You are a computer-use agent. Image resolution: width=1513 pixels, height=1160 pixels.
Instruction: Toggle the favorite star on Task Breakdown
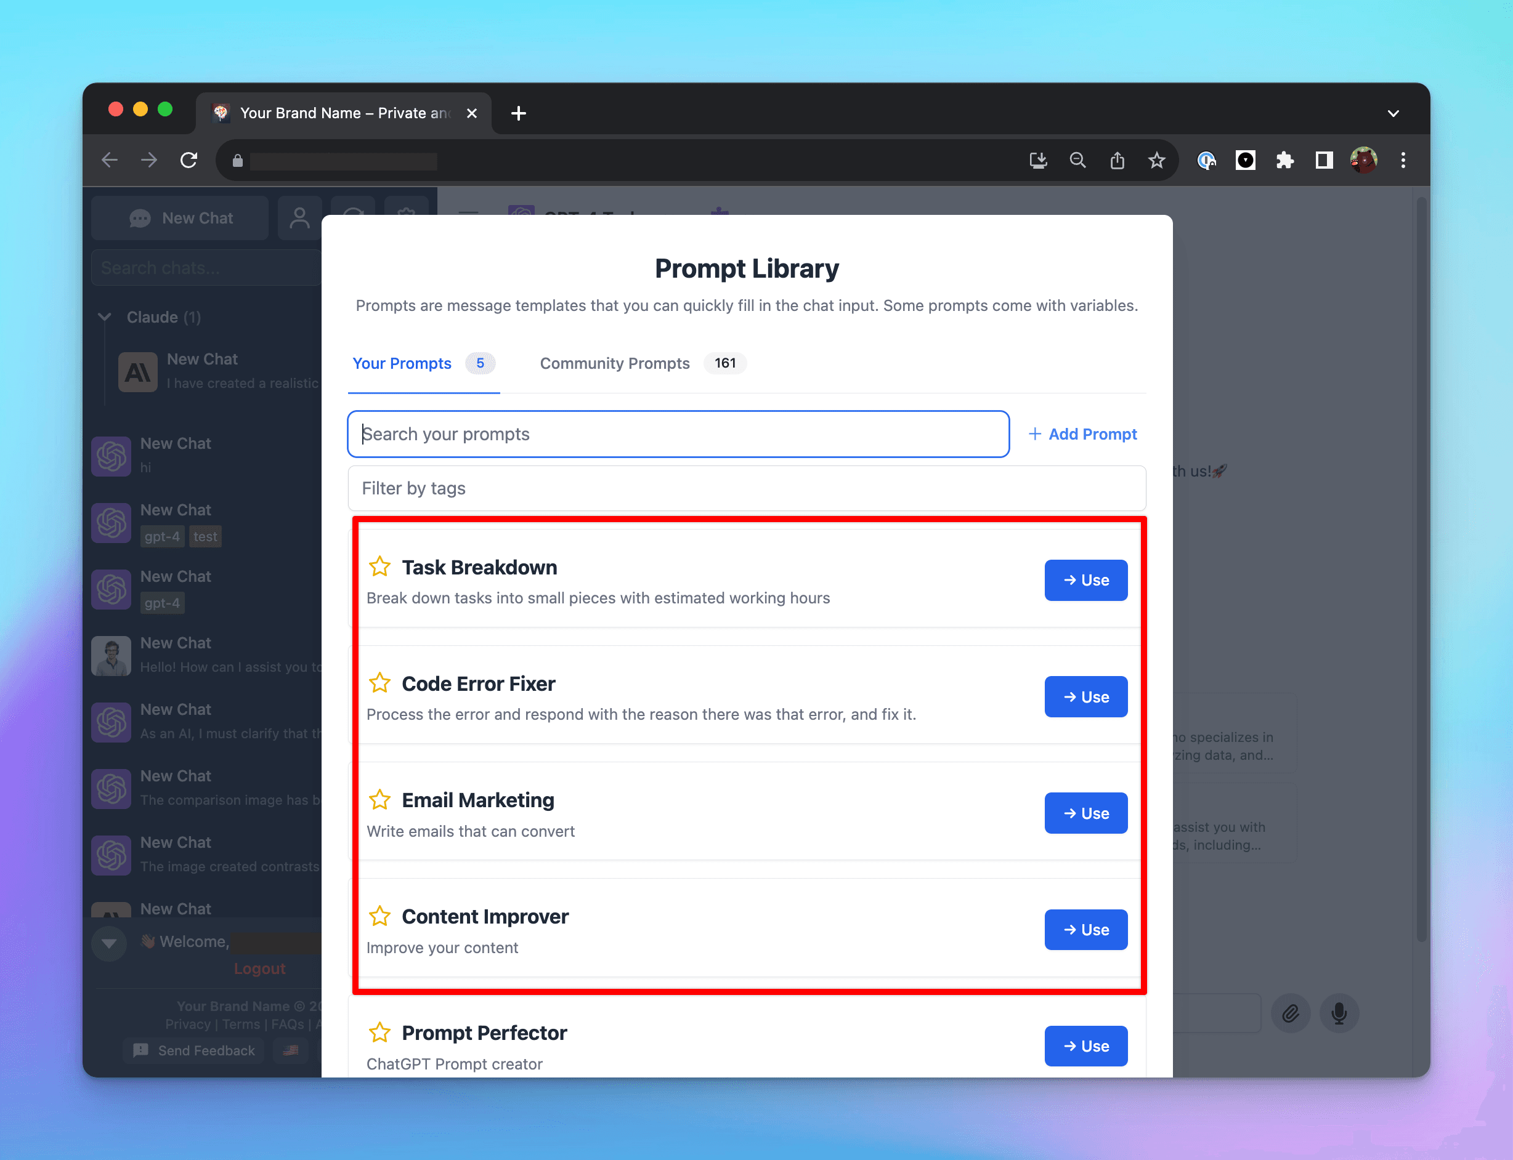pyautogui.click(x=380, y=566)
